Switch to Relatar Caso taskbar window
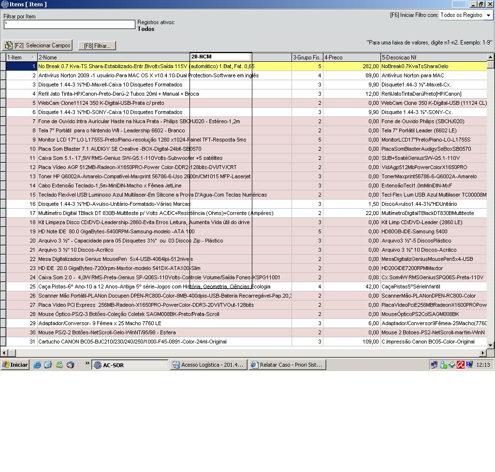Screen dimensions: 495x472 (287, 365)
